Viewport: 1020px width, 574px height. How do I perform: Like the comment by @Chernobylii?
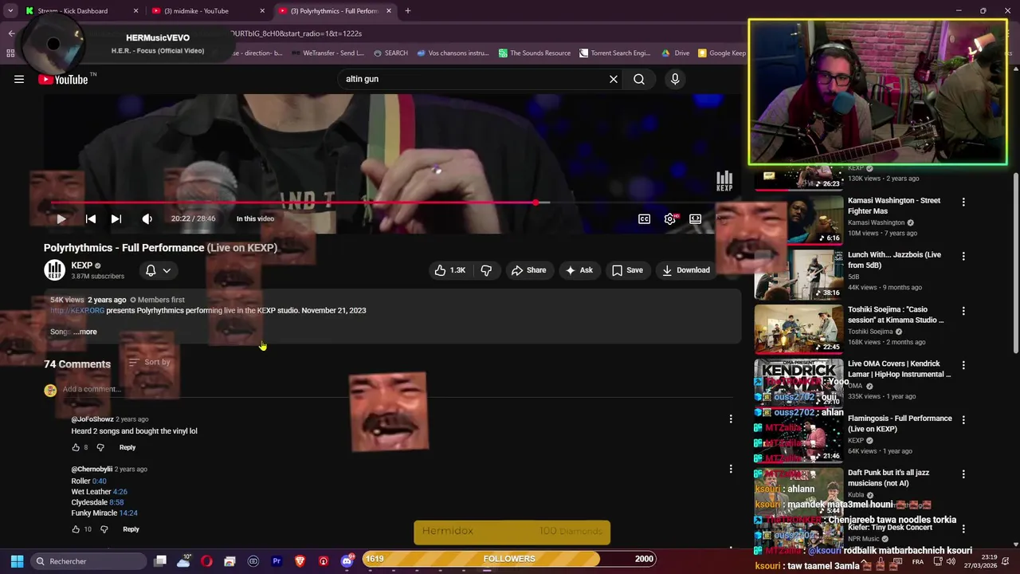76,529
